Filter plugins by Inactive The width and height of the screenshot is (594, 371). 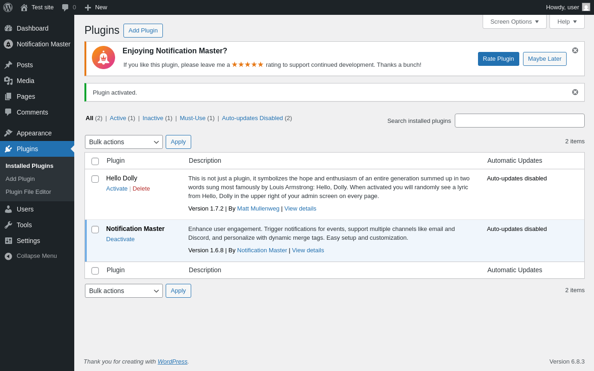[x=153, y=118]
